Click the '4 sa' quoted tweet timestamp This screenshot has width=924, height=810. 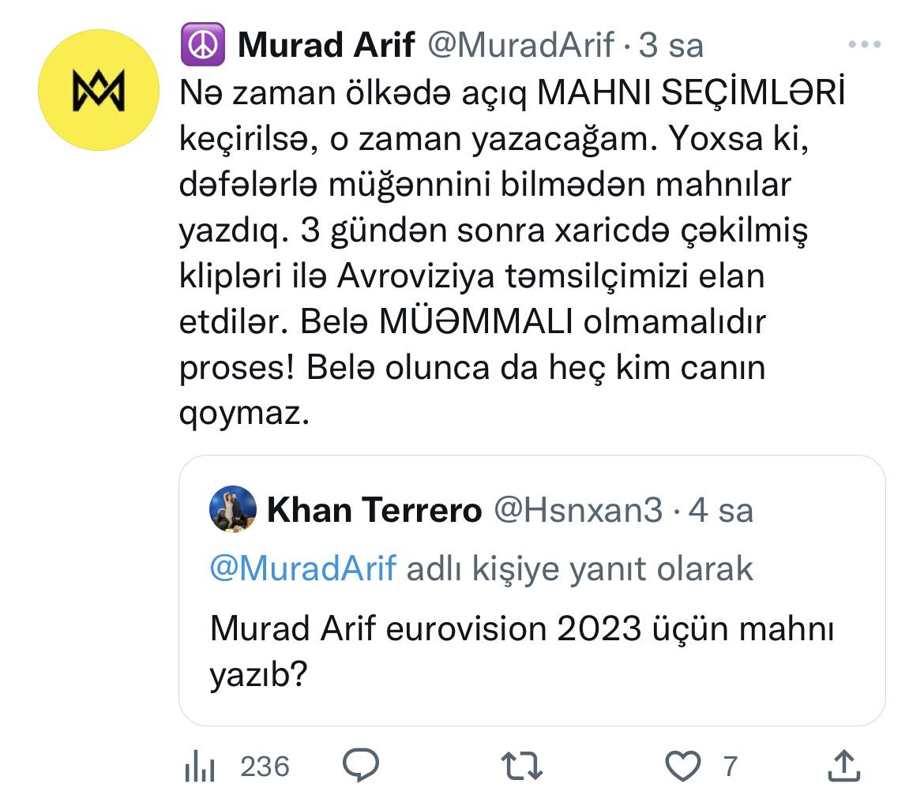[x=721, y=511]
